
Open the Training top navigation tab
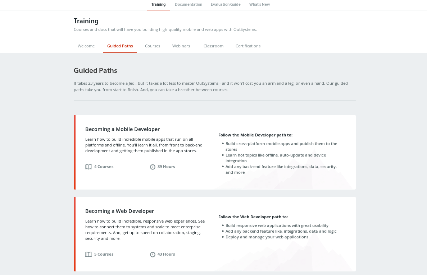coord(158,5)
